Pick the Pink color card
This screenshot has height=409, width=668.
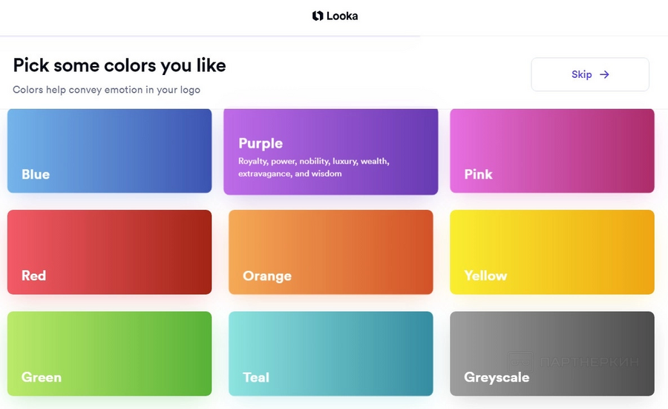click(552, 151)
